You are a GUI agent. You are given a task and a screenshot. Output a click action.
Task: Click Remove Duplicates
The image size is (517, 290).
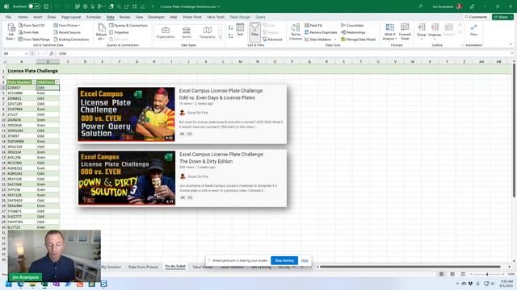321,32
